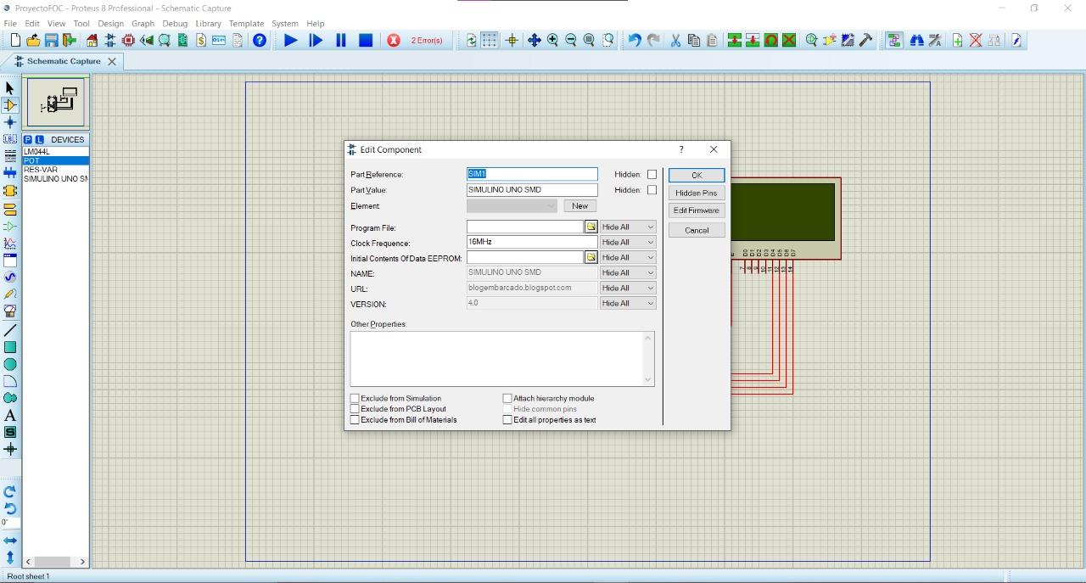Select the Selection Mode arrow tool
The width and height of the screenshot is (1086, 583).
[x=10, y=88]
